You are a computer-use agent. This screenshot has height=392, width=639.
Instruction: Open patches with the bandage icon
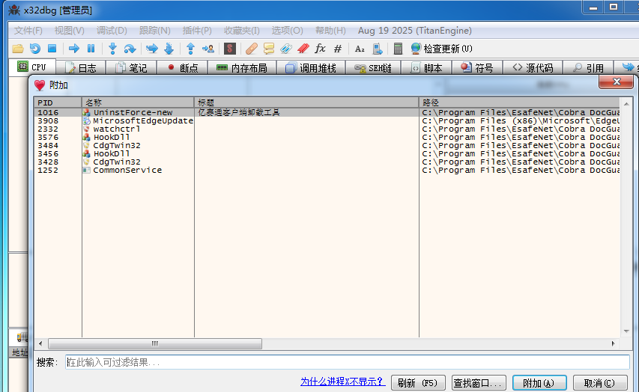pos(252,49)
